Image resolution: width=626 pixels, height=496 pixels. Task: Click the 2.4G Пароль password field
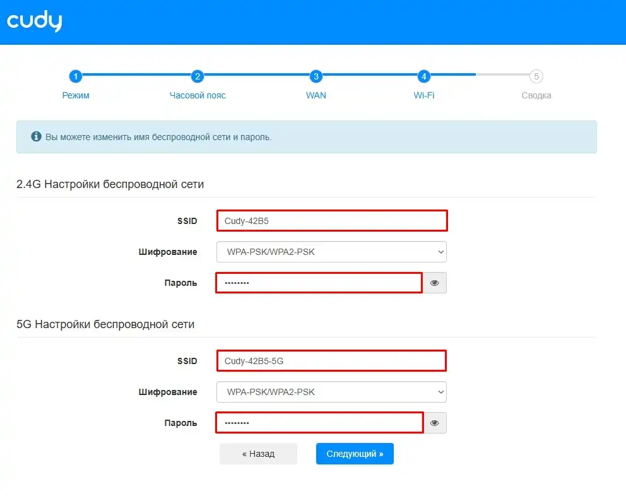click(x=319, y=283)
